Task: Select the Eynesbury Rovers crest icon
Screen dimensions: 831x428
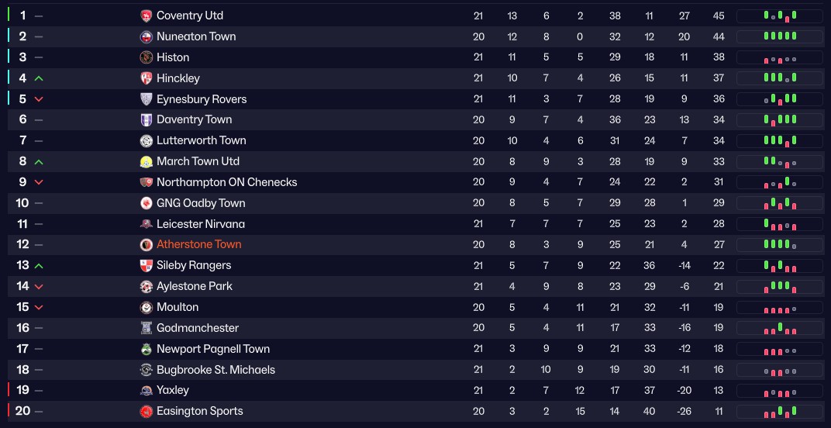Action: [x=147, y=99]
